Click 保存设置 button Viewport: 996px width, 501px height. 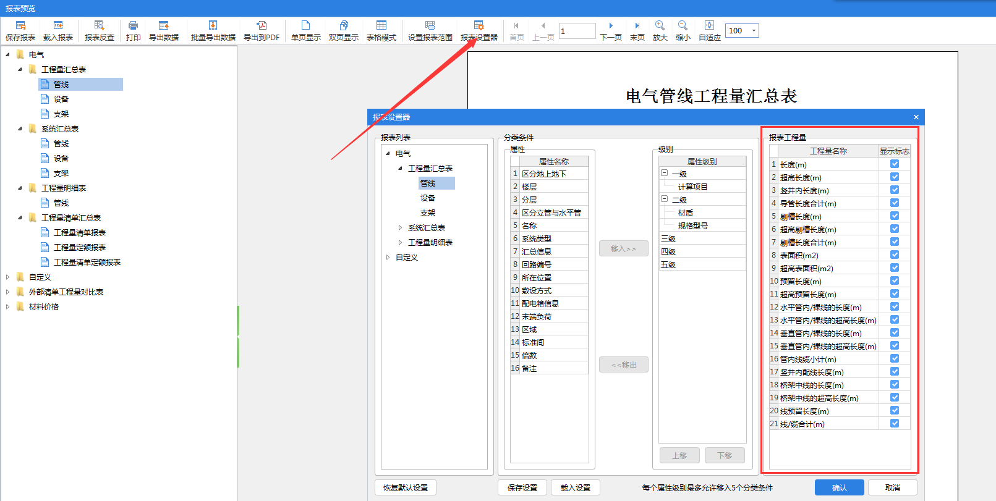click(522, 487)
